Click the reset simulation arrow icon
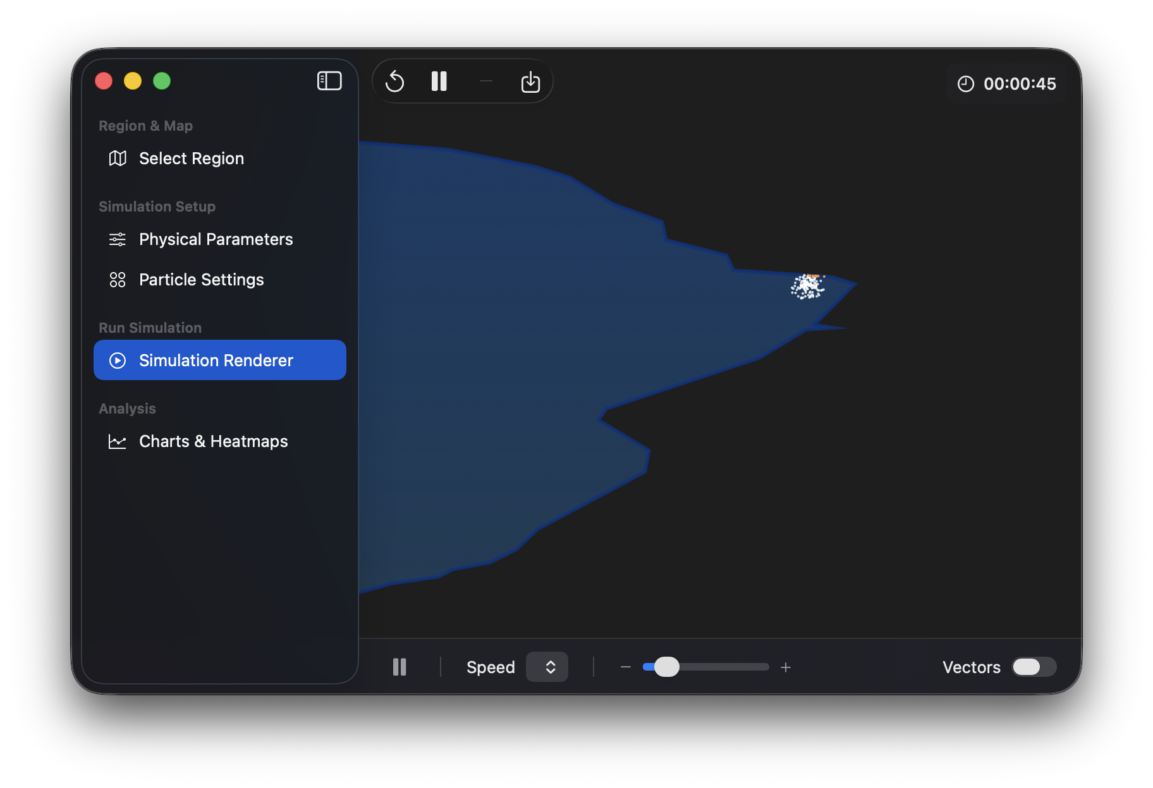The height and width of the screenshot is (788, 1153). [x=395, y=81]
